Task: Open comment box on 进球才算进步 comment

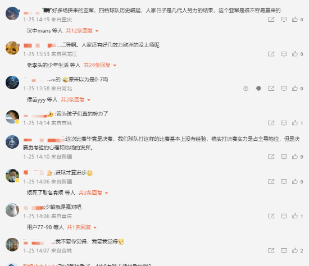Action: coord(284,181)
